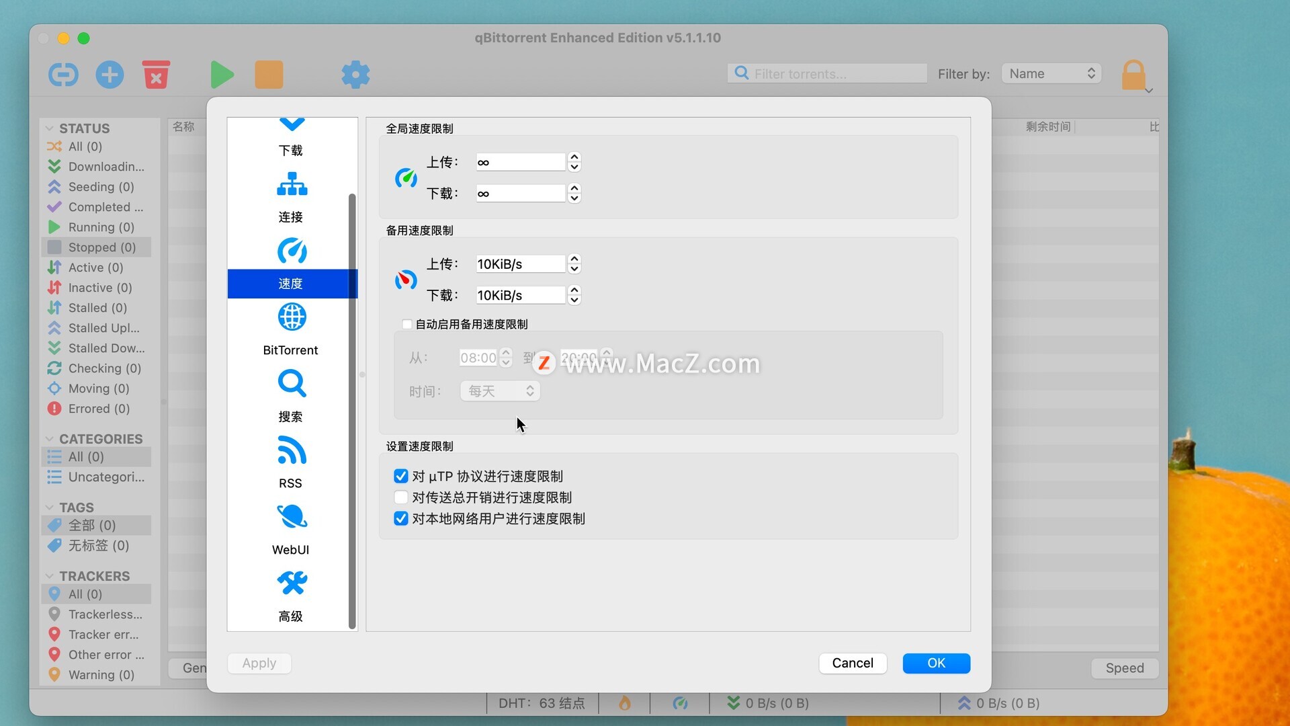Screen dimensions: 1290x726
Task: Click the green start torrents play icon
Action: tap(222, 74)
